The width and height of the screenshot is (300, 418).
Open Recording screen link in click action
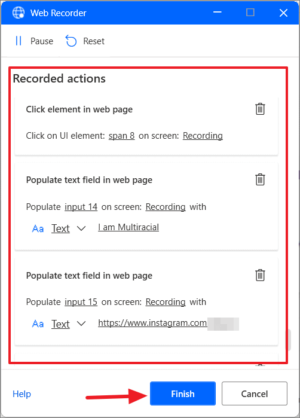(203, 136)
